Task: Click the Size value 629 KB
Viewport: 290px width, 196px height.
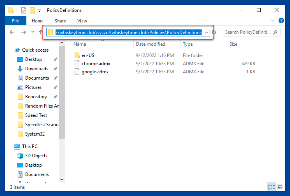Action: pyautogui.click(x=248, y=64)
